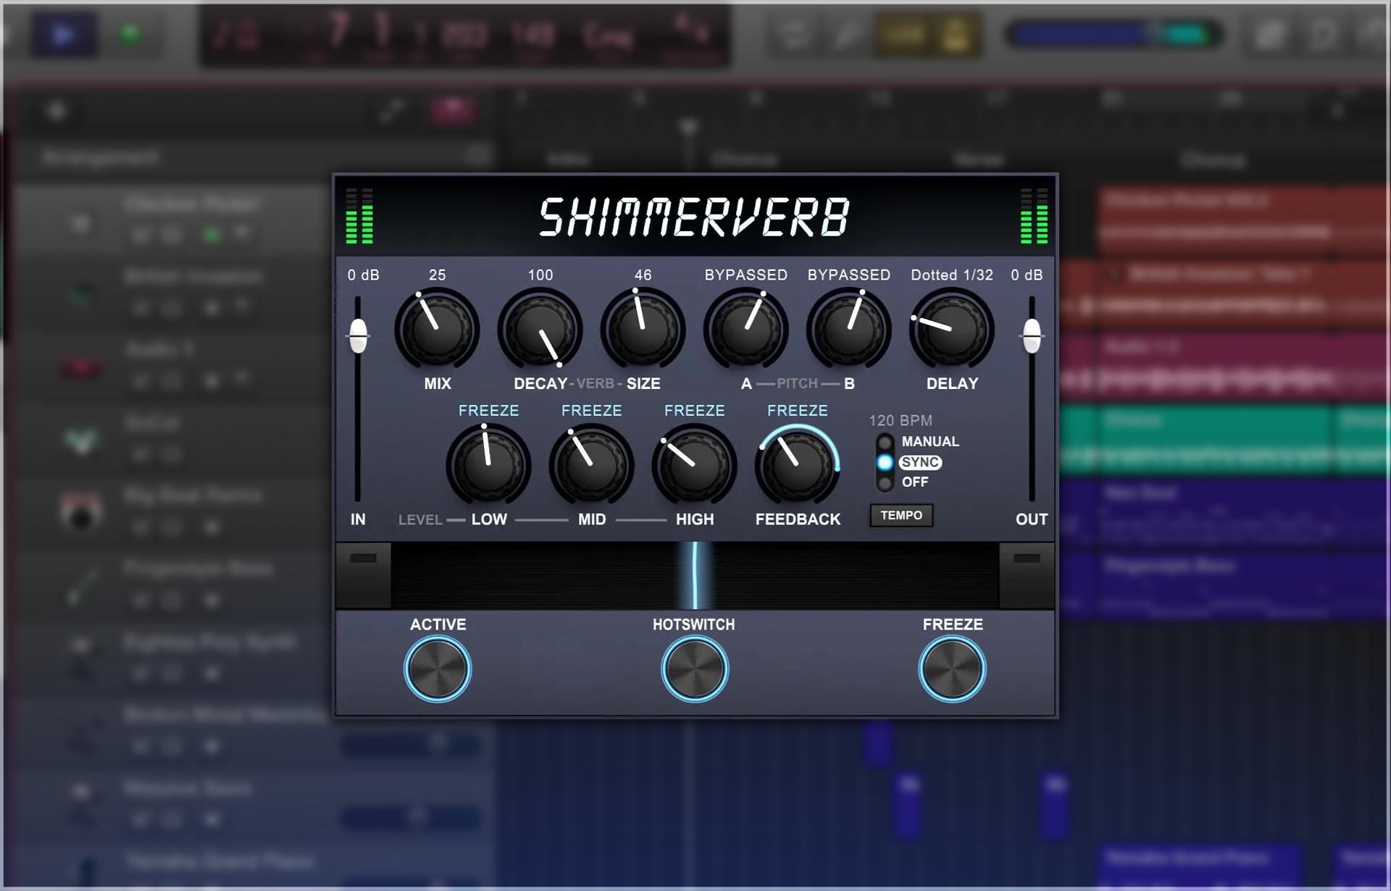Click right end button of ribbon strip
1391x891 pixels.
[1027, 575]
